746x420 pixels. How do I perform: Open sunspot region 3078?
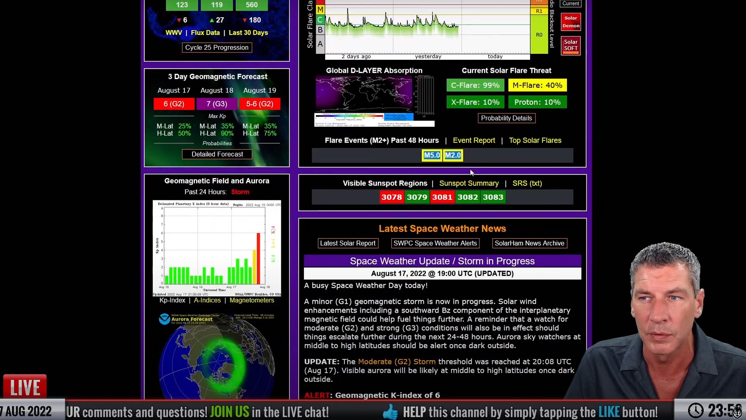(391, 197)
